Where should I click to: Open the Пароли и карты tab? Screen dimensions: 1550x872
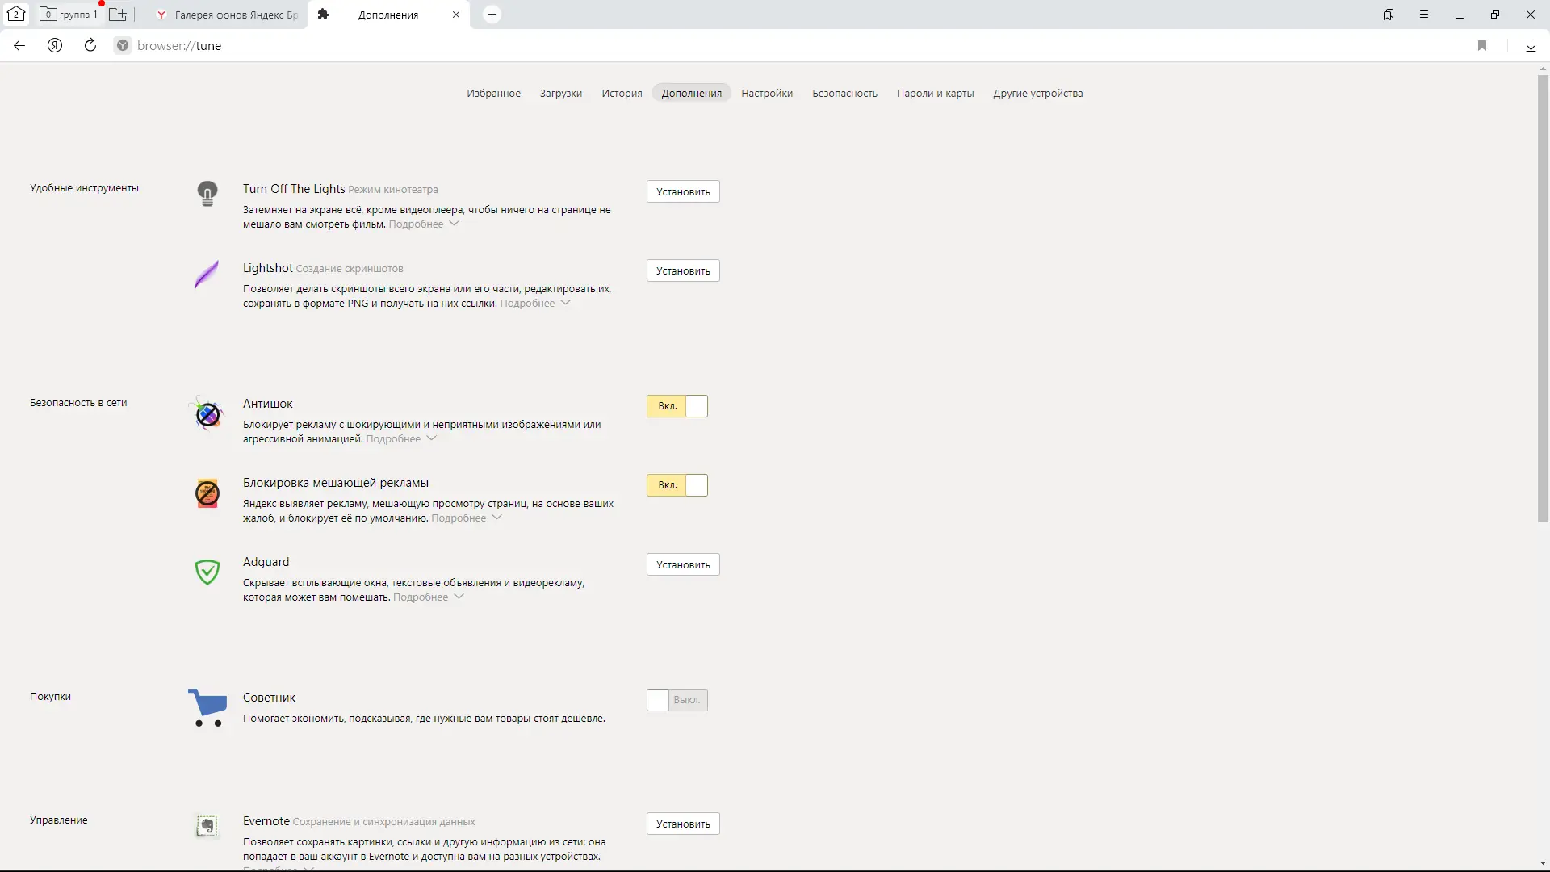pyautogui.click(x=935, y=94)
